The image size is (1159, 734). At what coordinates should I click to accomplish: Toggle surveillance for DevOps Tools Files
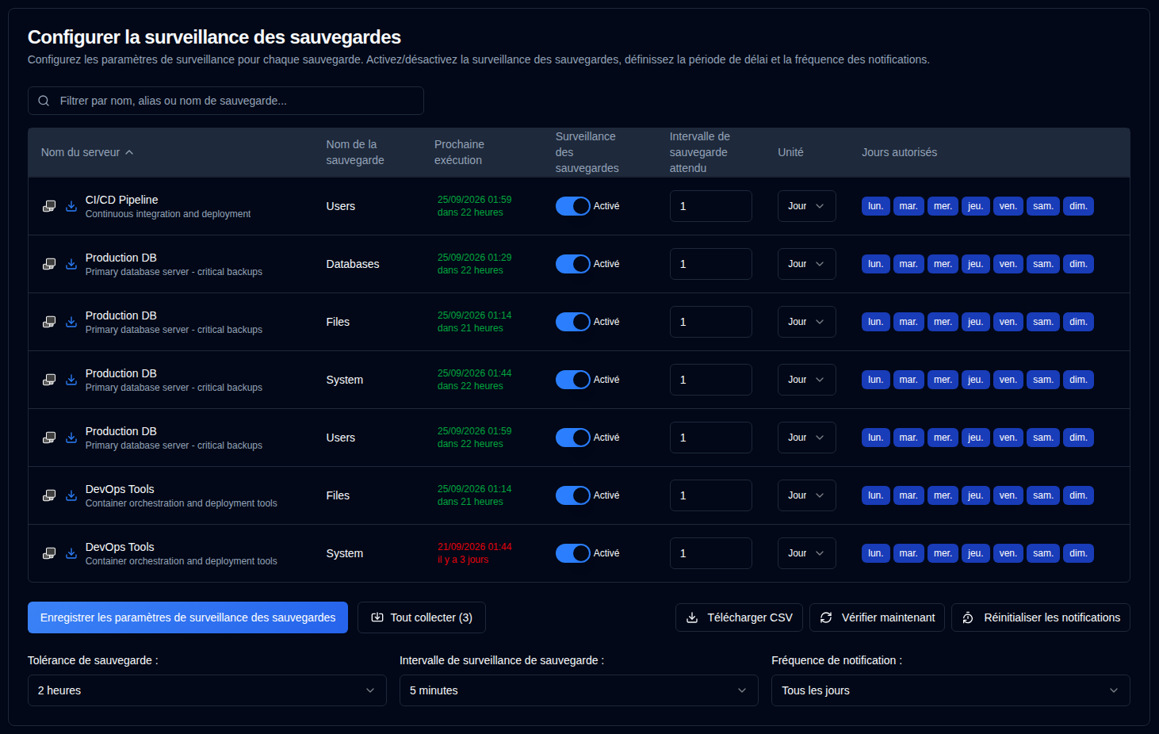(573, 495)
